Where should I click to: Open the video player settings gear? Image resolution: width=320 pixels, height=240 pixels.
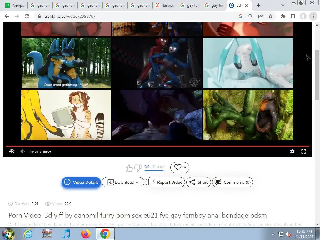click(x=292, y=152)
